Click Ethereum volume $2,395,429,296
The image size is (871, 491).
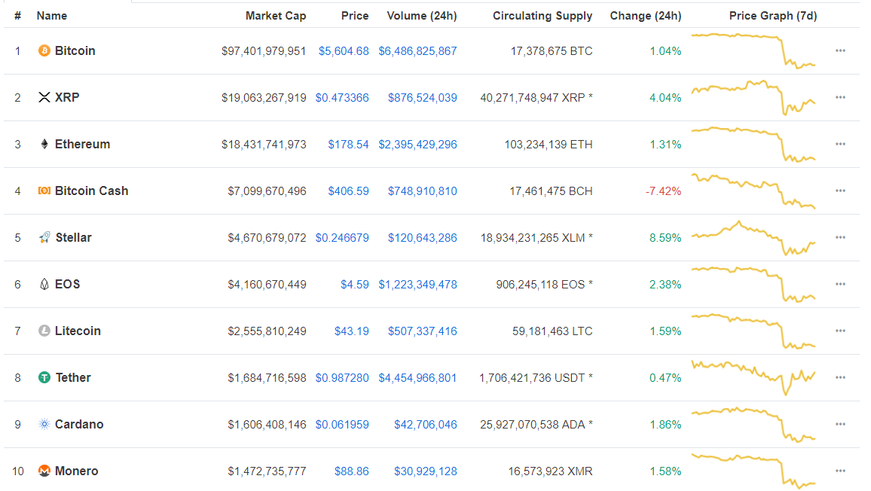point(417,145)
